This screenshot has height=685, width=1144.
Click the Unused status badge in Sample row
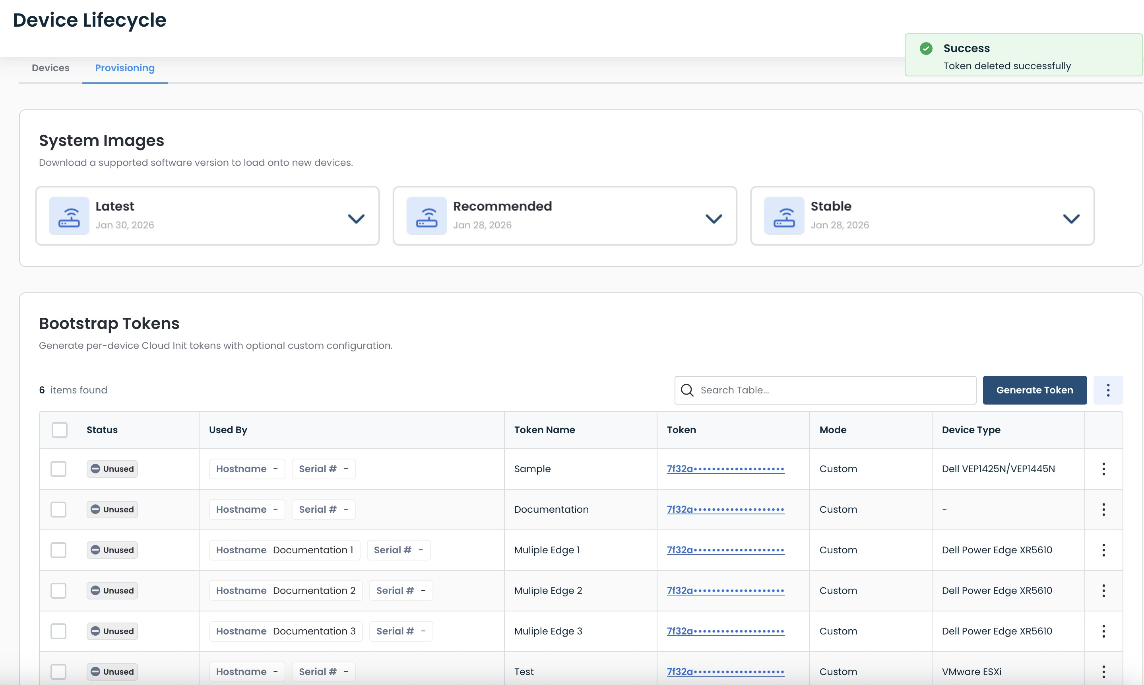pos(112,469)
